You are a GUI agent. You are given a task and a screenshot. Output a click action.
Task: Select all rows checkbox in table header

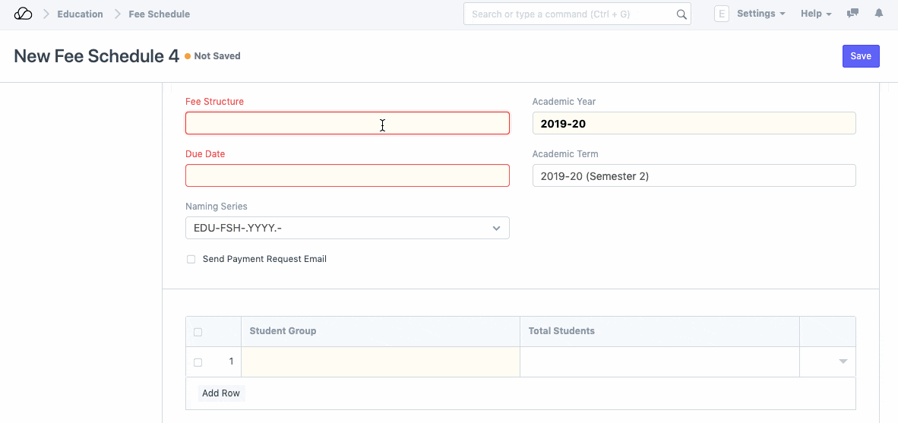(198, 332)
